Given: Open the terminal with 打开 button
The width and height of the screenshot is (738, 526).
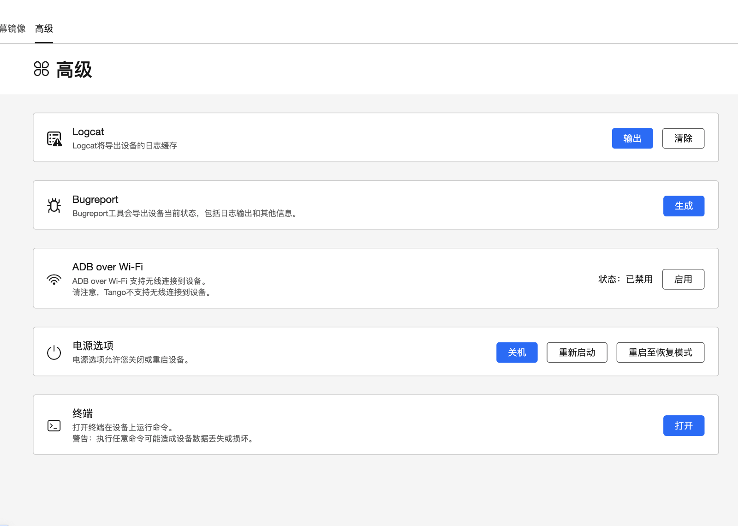Looking at the screenshot, I should pos(683,425).
